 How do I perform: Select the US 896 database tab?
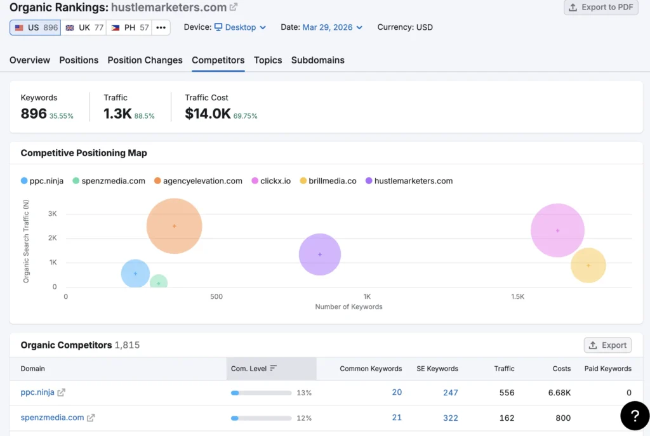pyautogui.click(x=36, y=27)
